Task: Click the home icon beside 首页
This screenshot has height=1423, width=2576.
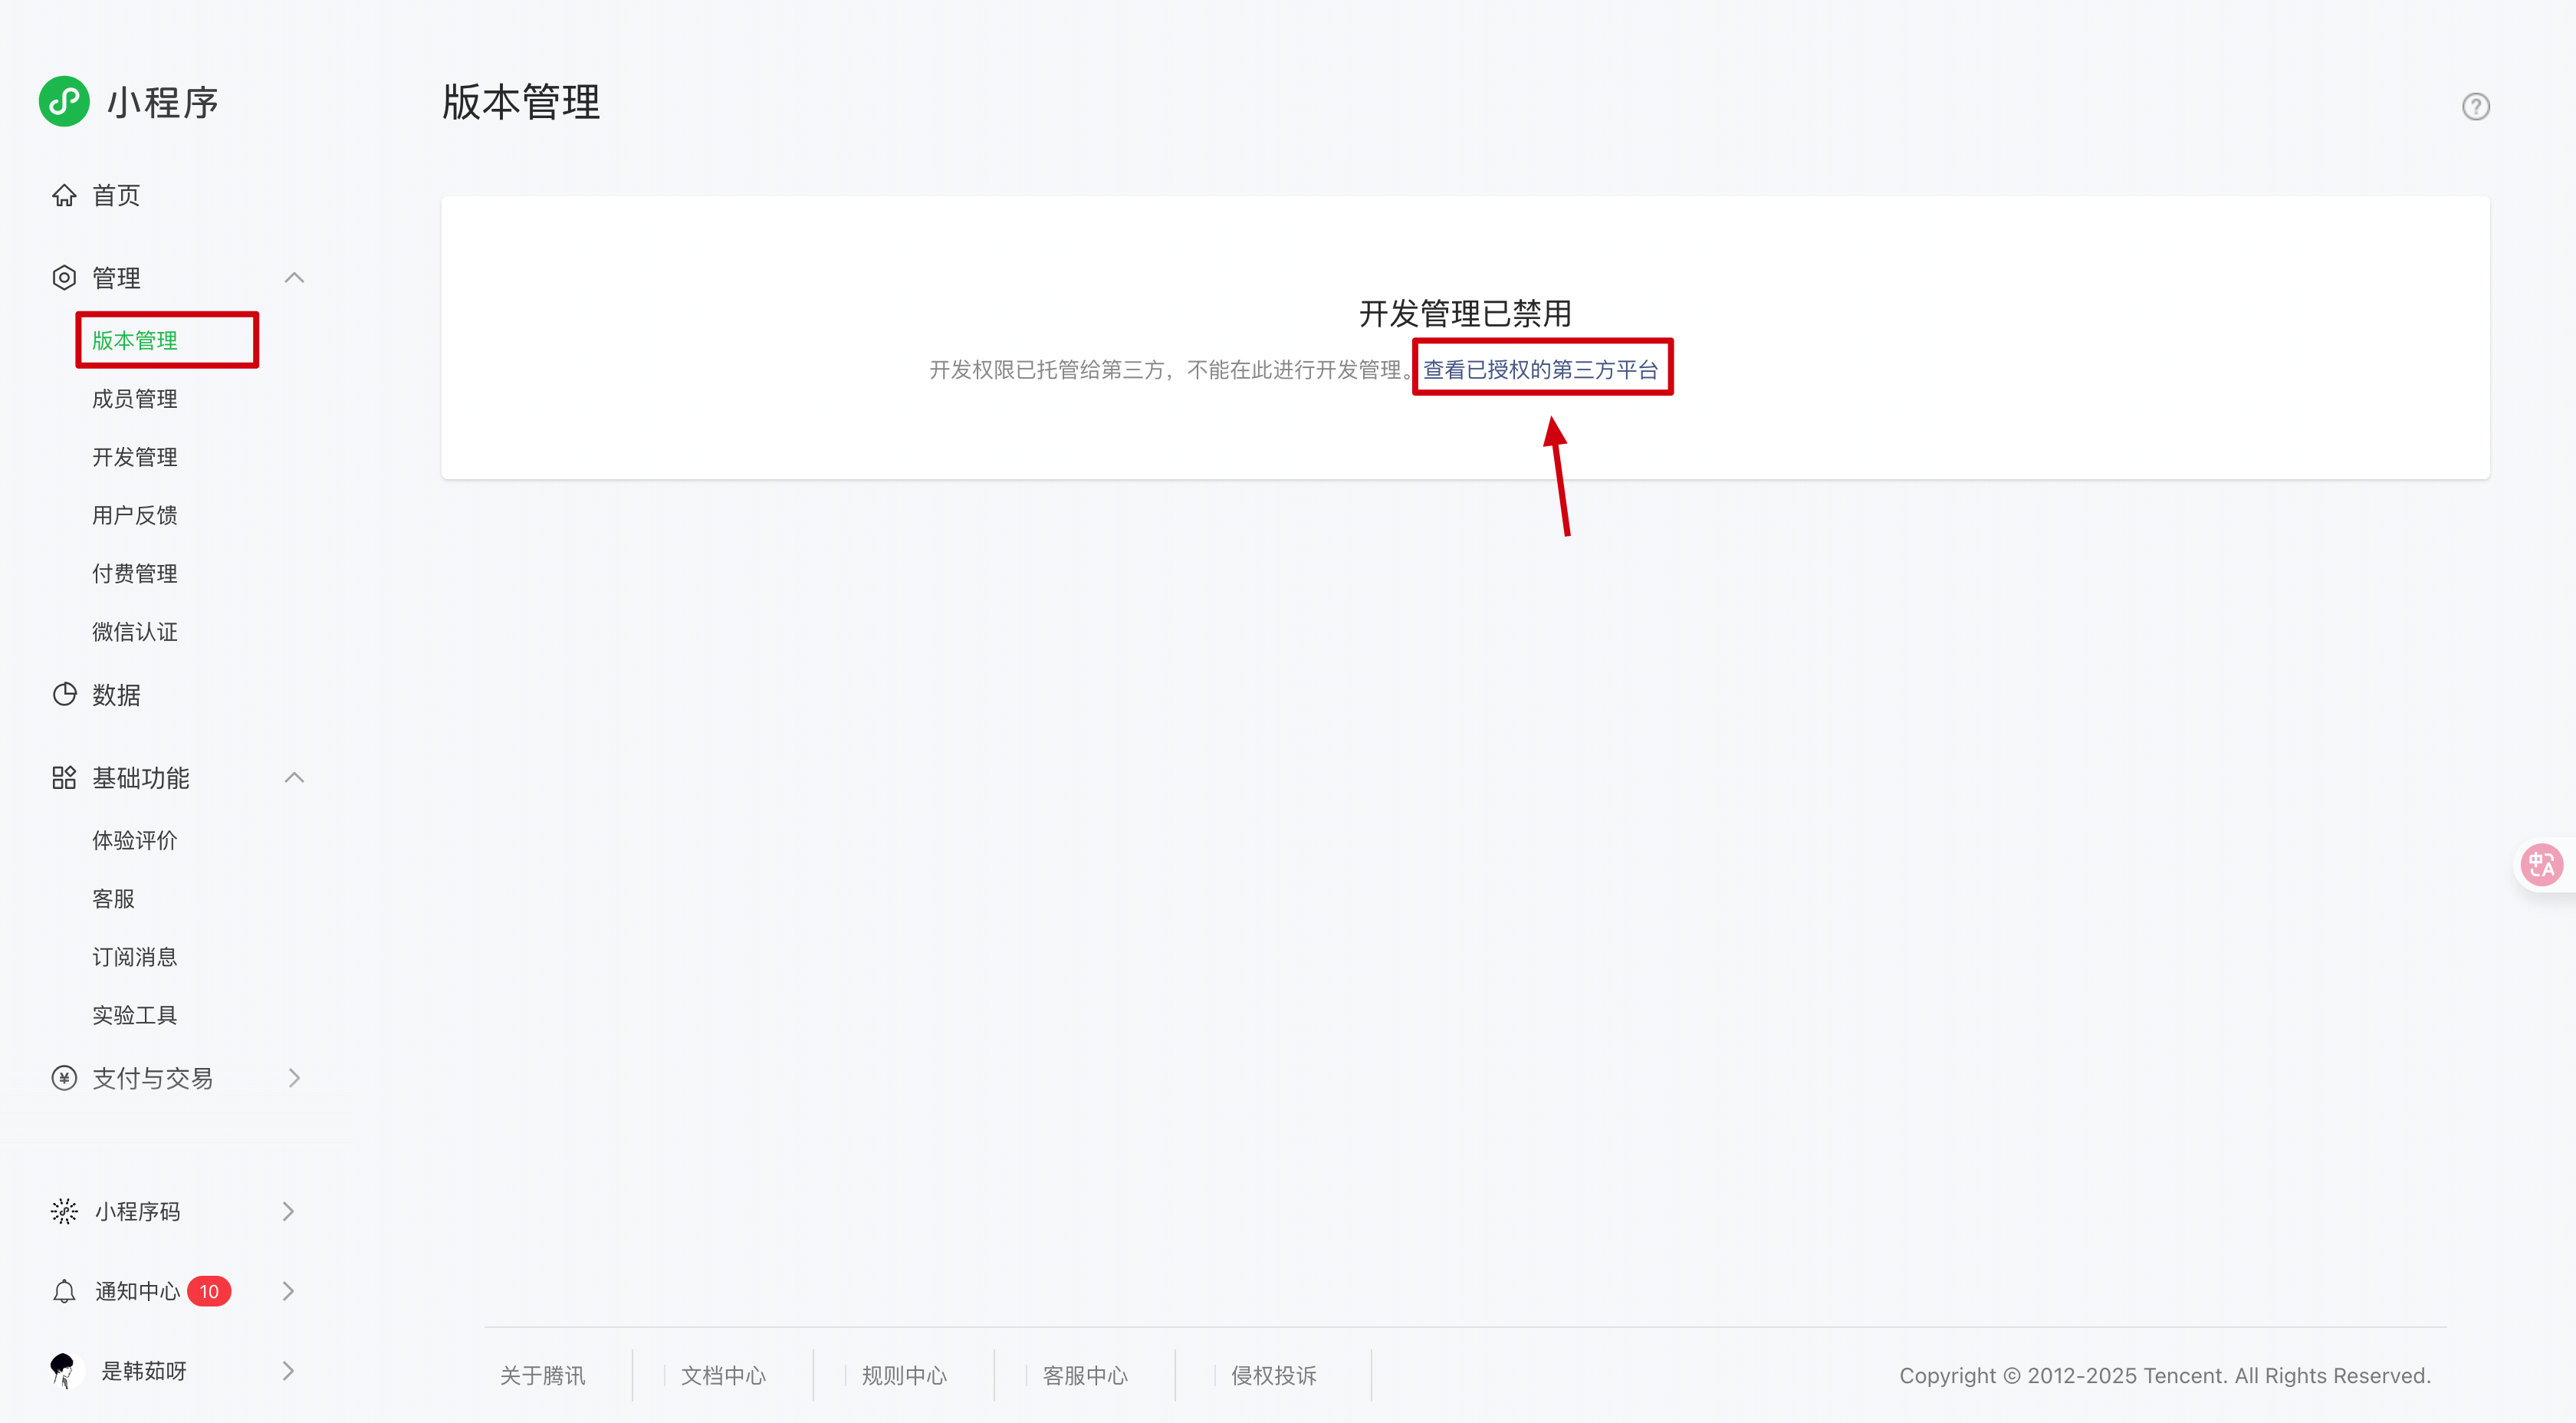Action: pyautogui.click(x=64, y=195)
